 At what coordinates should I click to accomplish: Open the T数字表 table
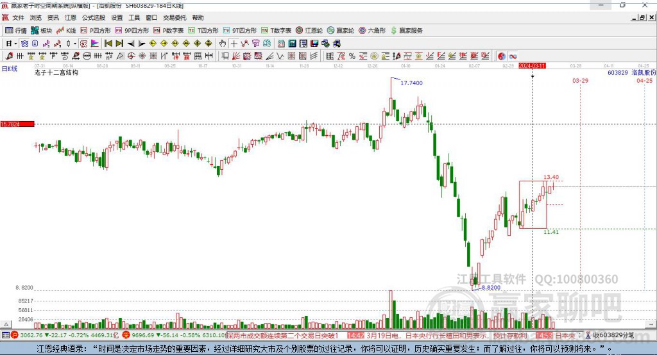276,31
